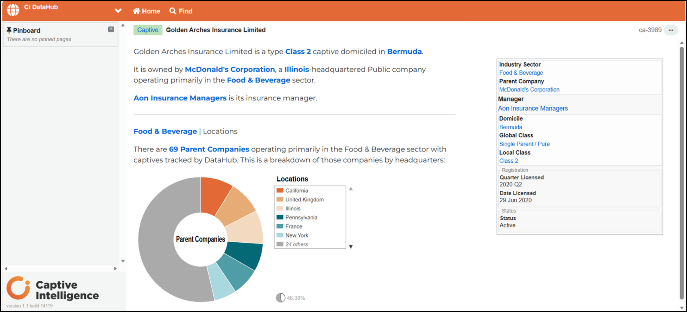Open the Bermuda link under Domicile
The width and height of the screenshot is (687, 312).
coord(510,127)
